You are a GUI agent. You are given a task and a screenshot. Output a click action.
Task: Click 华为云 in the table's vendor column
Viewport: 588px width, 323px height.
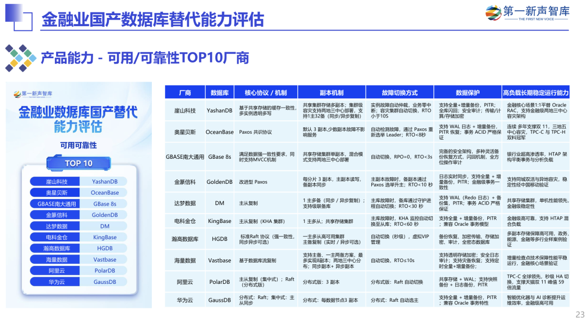click(185, 300)
